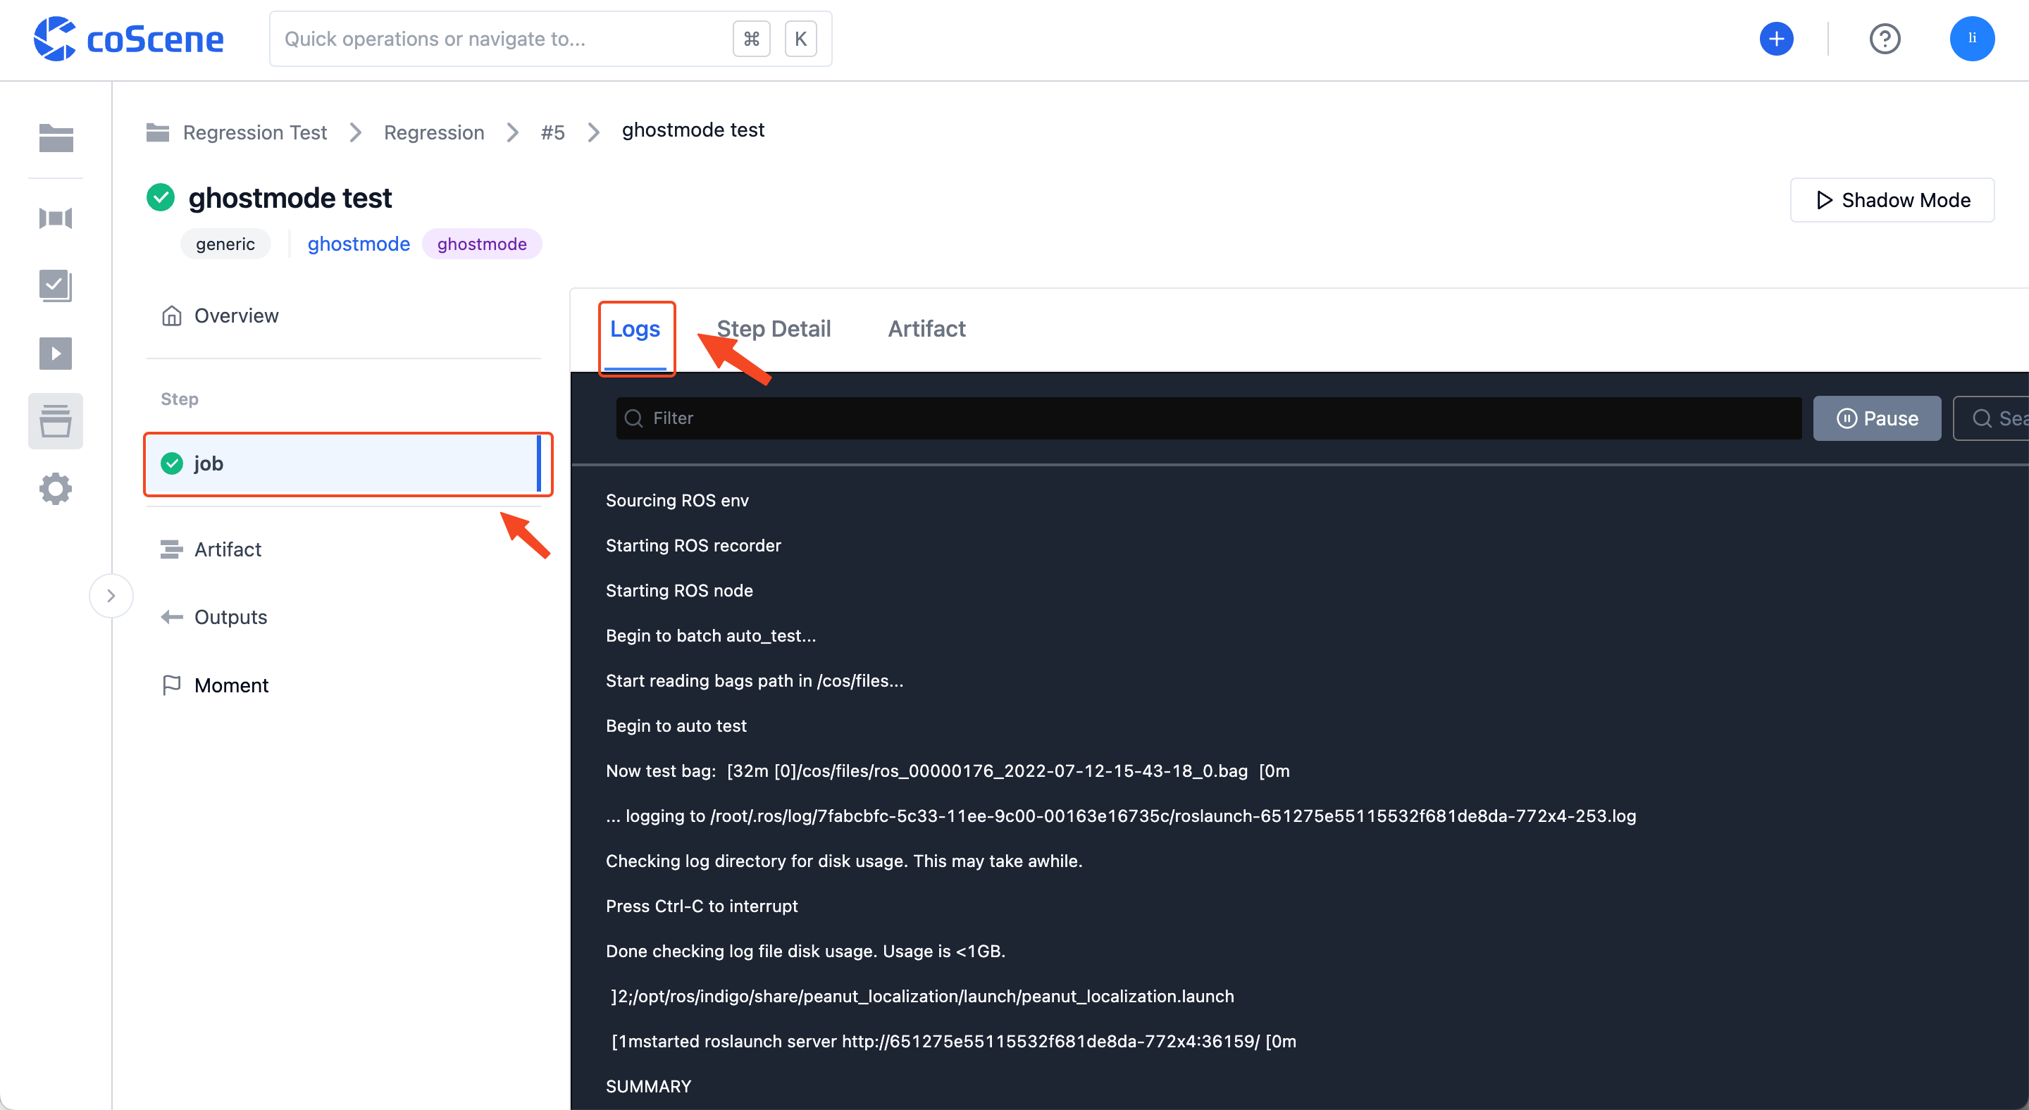Click the Moment flag icon
2029x1110 pixels.
coord(172,685)
